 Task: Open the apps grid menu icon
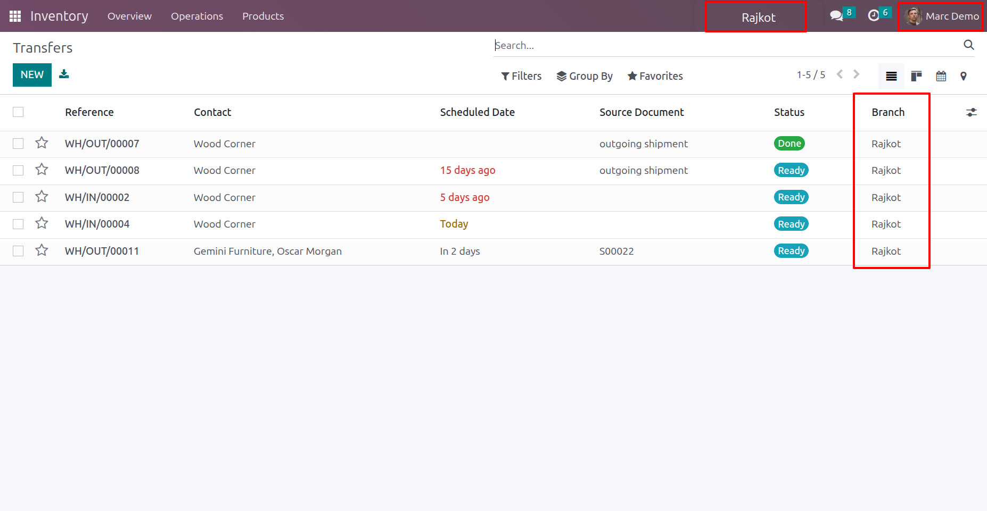coord(15,16)
